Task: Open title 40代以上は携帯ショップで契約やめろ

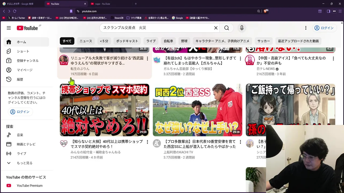Action: pos(107,144)
